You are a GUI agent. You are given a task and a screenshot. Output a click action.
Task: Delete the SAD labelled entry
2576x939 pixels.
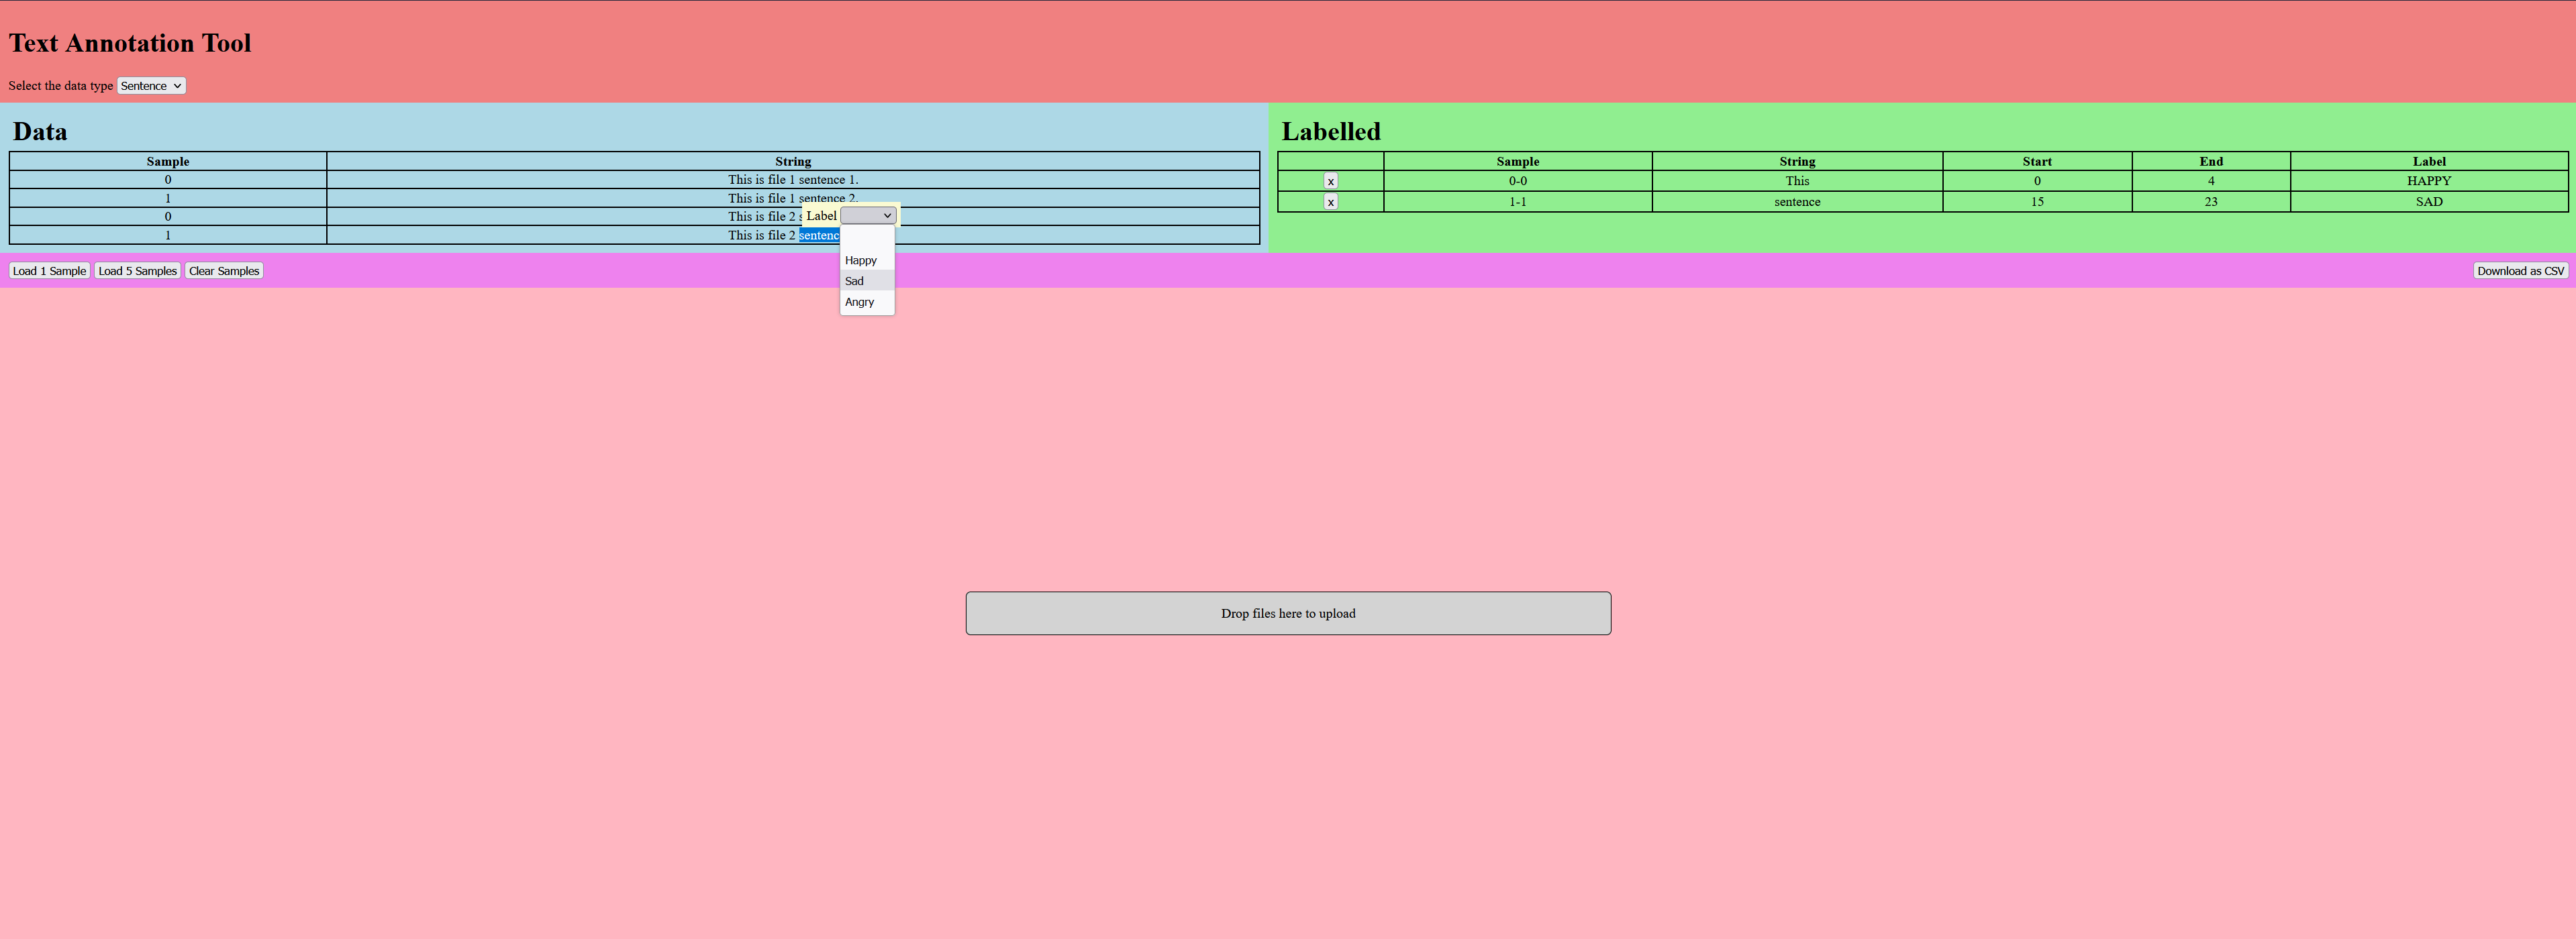[1330, 202]
